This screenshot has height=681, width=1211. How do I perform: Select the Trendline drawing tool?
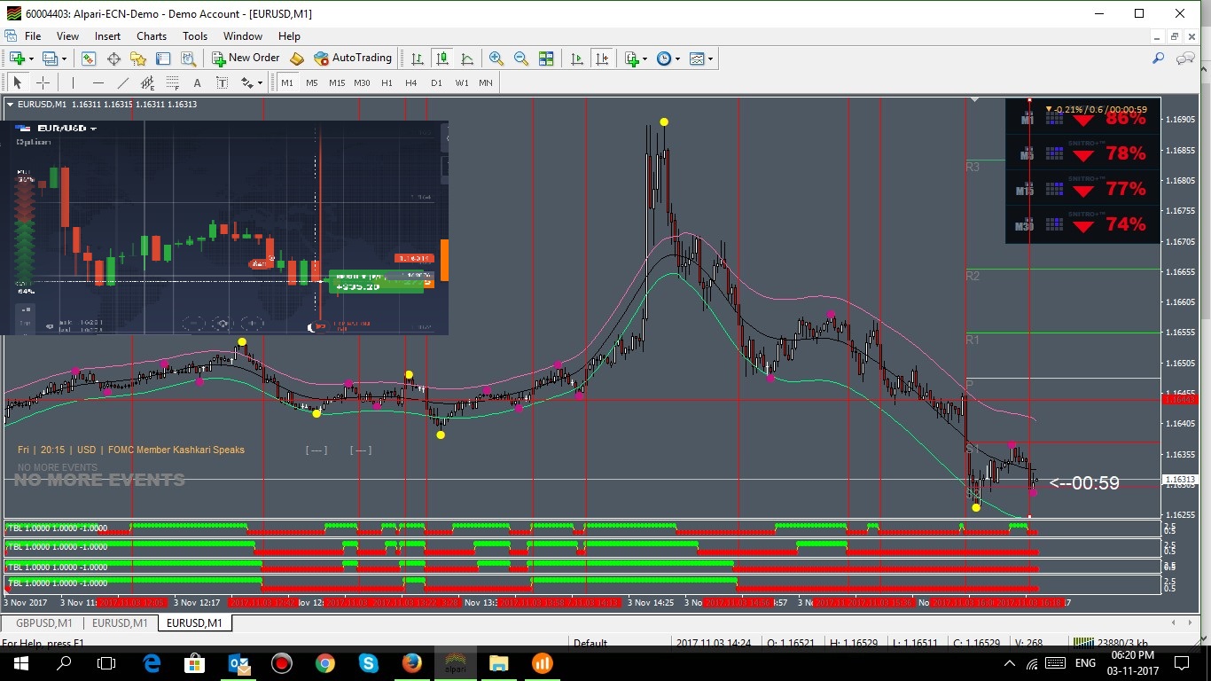point(122,83)
